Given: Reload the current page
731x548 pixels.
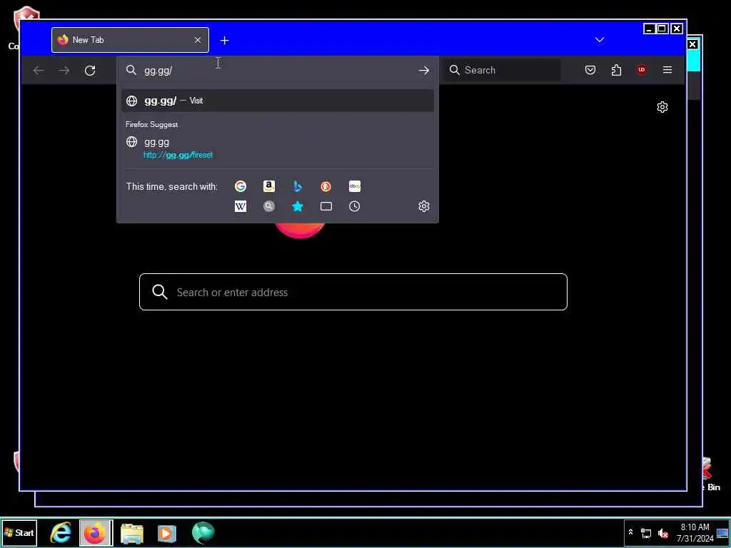Looking at the screenshot, I should click(90, 71).
